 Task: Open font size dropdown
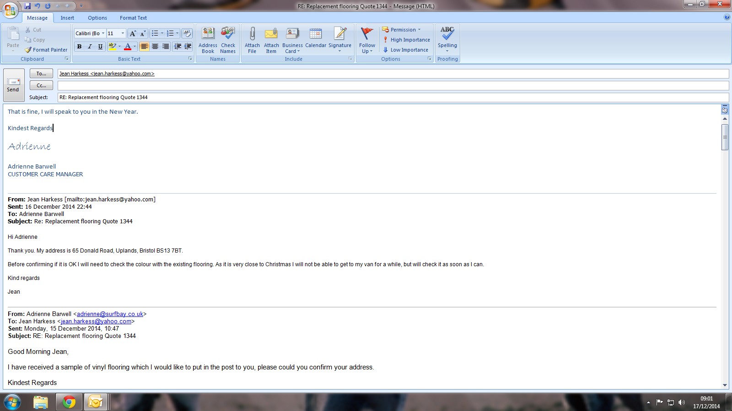pos(123,33)
